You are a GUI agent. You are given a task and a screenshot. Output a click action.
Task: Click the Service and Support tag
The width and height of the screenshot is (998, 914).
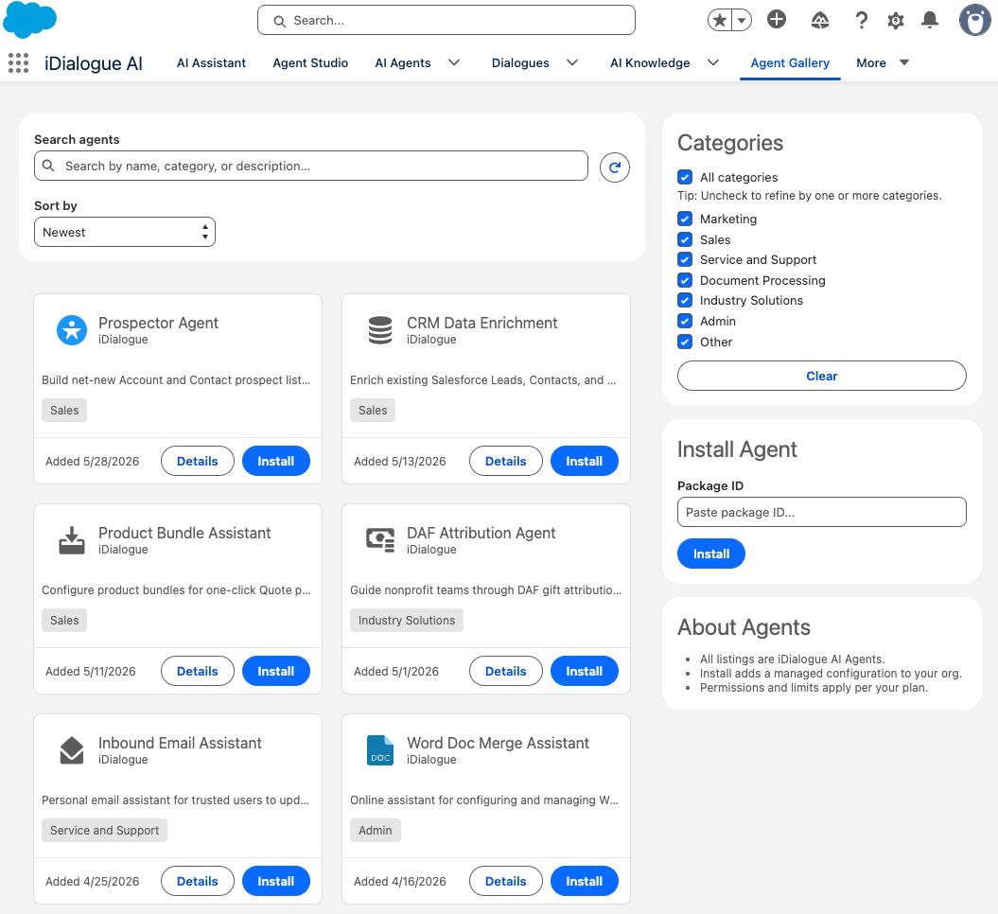pyautogui.click(x=104, y=830)
